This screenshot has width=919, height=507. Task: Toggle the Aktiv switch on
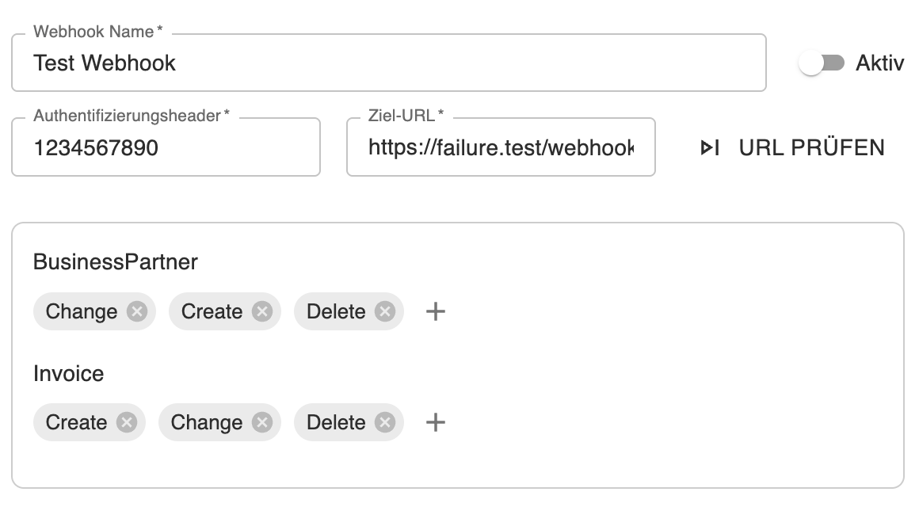coord(822,63)
